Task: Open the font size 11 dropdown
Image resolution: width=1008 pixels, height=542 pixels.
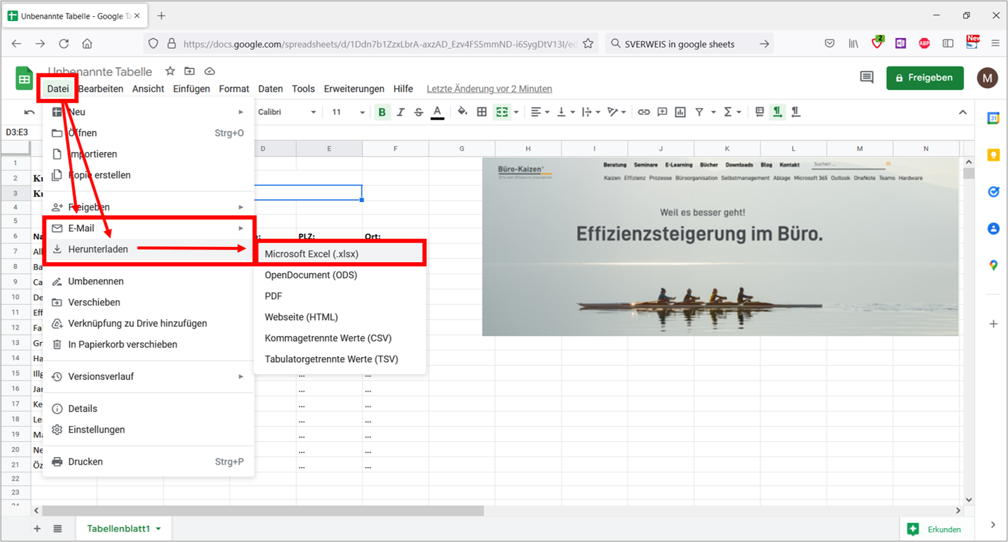Action: click(348, 112)
